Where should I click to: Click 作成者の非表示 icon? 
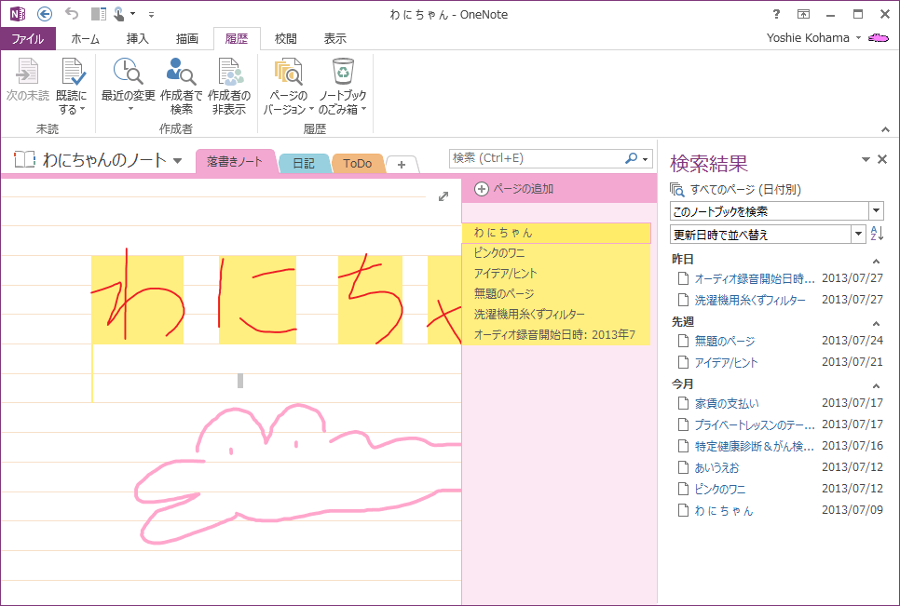tap(229, 86)
